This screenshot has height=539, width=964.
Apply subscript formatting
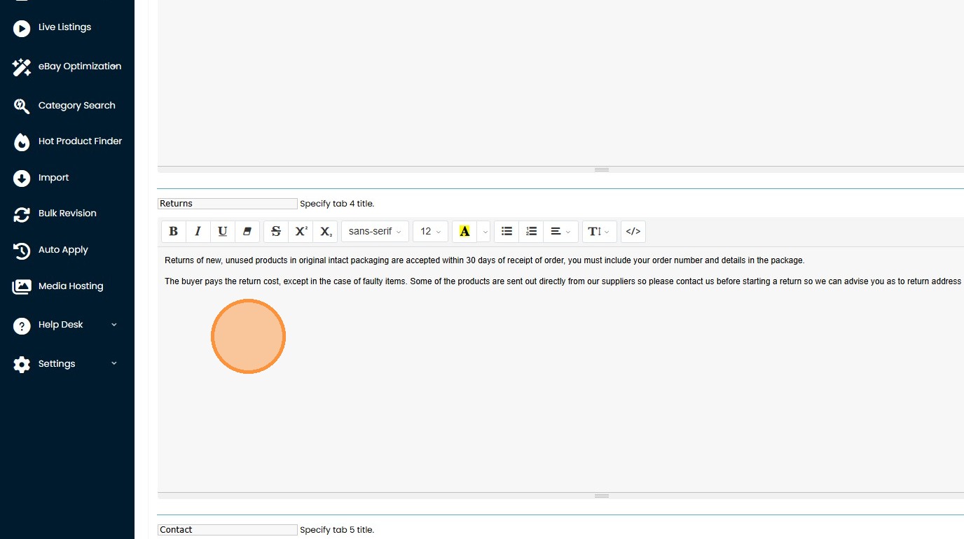pos(326,232)
